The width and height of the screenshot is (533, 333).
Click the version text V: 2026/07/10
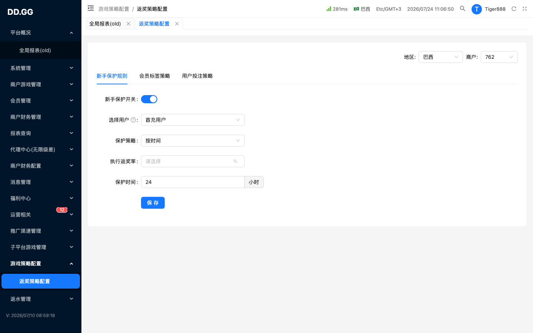(30, 316)
